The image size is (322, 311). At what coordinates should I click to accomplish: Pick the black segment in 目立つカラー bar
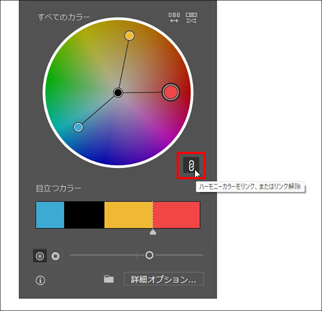point(84,215)
